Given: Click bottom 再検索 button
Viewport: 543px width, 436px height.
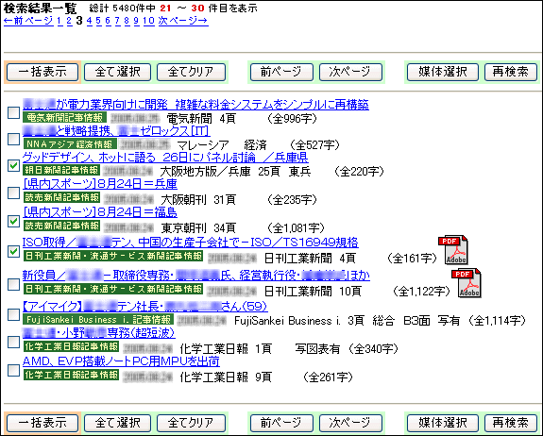Looking at the screenshot, I should 511,423.
